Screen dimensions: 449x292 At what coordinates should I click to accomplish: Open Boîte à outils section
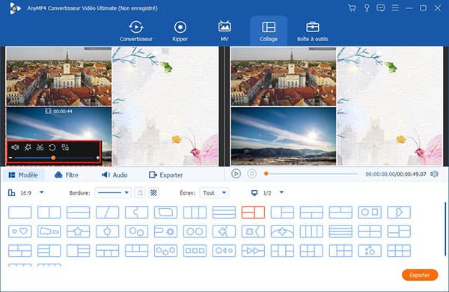tap(312, 31)
